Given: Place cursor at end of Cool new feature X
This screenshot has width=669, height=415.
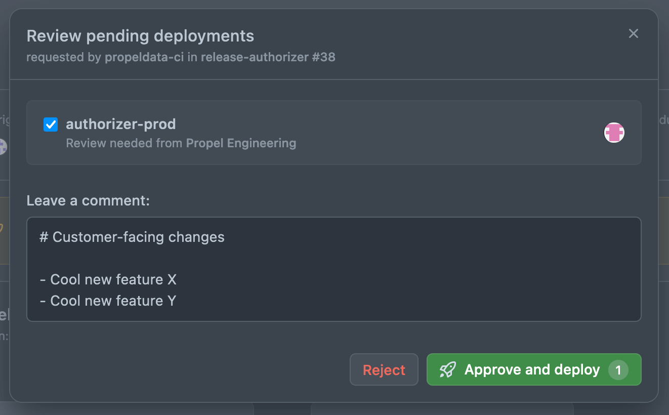Looking at the screenshot, I should [177, 279].
